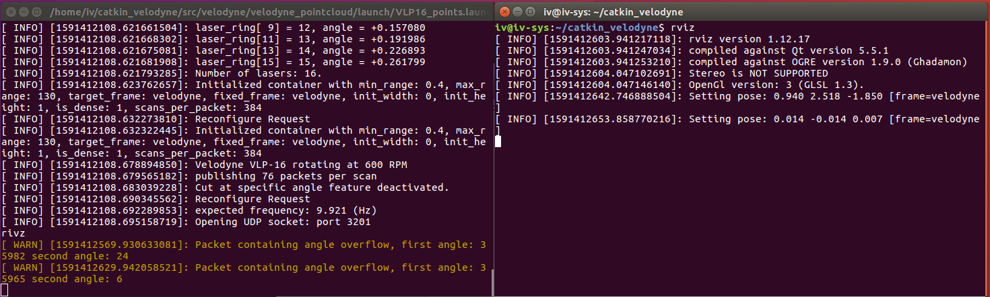Click 'compiled against OGRE version 1.9.0 (Ghadamon)' line
The width and height of the screenshot is (990, 297).
(731, 62)
